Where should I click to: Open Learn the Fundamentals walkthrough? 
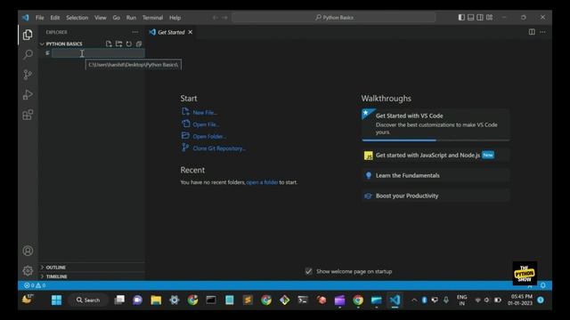pos(436,176)
